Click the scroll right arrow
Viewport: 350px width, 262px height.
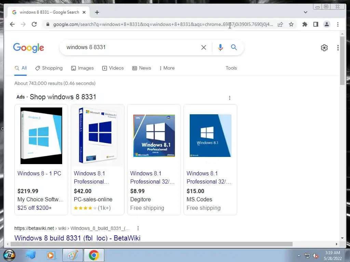(x=337, y=244)
